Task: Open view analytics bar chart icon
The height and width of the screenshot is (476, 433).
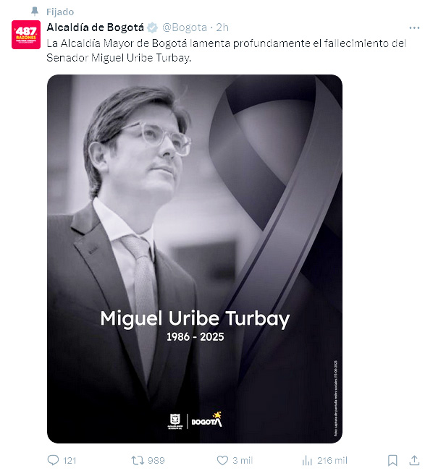Action: click(307, 461)
